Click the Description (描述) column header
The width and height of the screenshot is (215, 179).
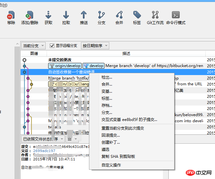point(126,53)
